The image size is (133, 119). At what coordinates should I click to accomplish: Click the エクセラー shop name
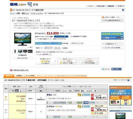pyautogui.click(x=51, y=107)
